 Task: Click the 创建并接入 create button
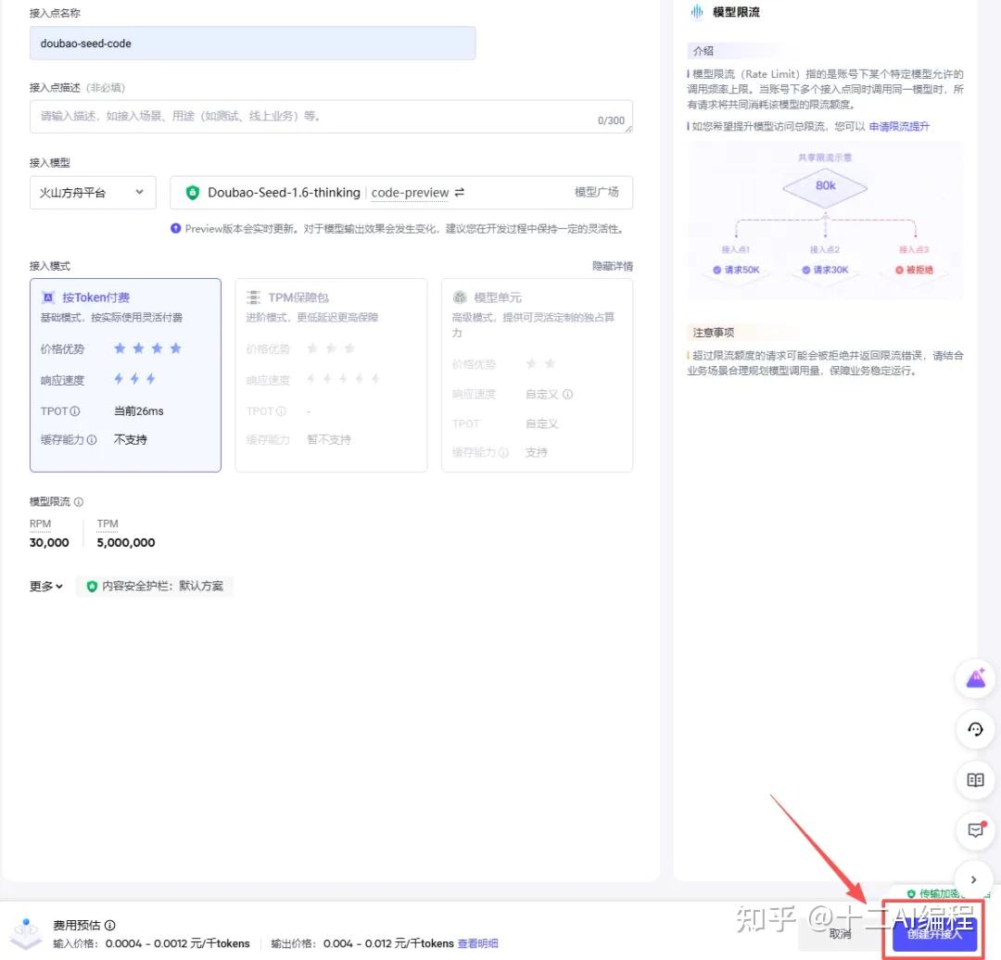pyautogui.click(x=934, y=934)
